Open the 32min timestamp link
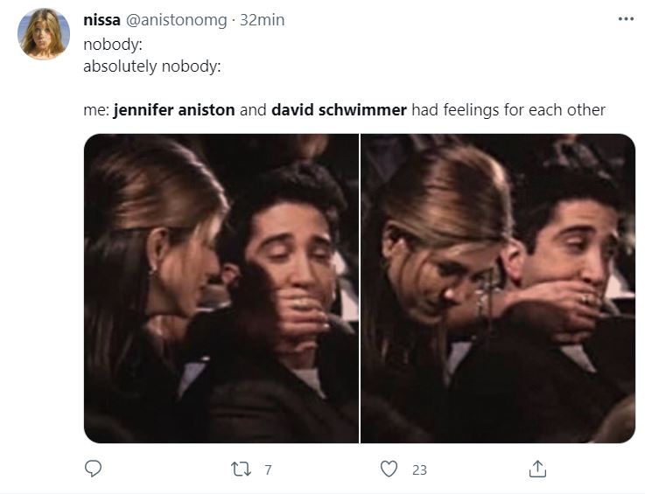The width and height of the screenshot is (645, 494). click(x=262, y=20)
